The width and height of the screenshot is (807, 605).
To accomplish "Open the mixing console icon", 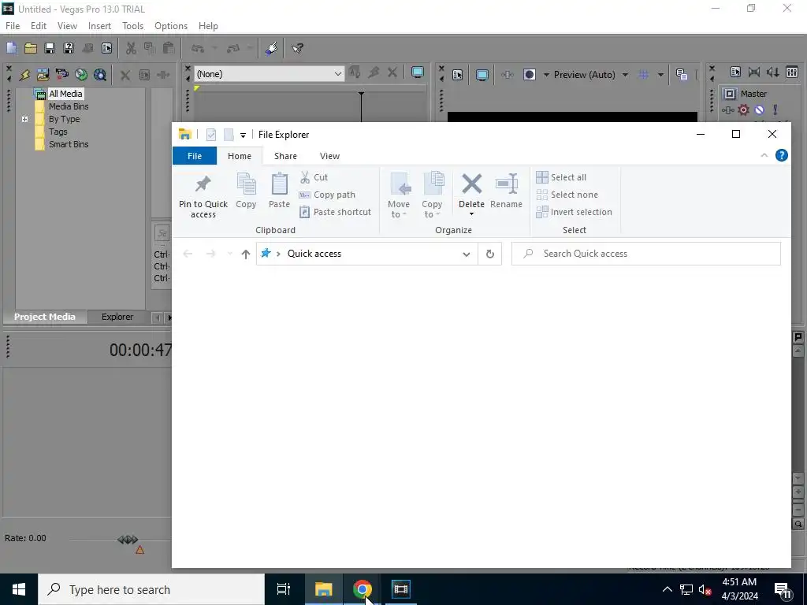I will tap(792, 72).
